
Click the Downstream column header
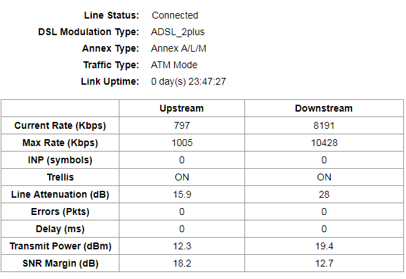(324, 108)
